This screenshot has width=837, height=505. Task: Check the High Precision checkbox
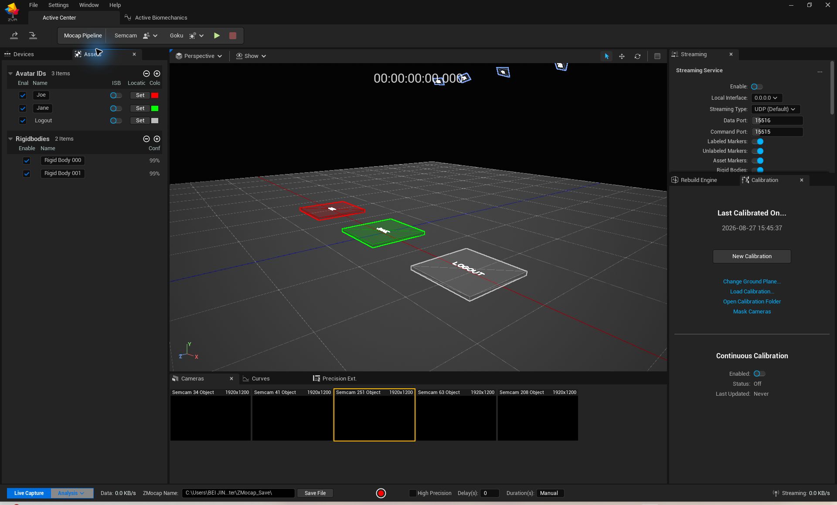(x=412, y=493)
